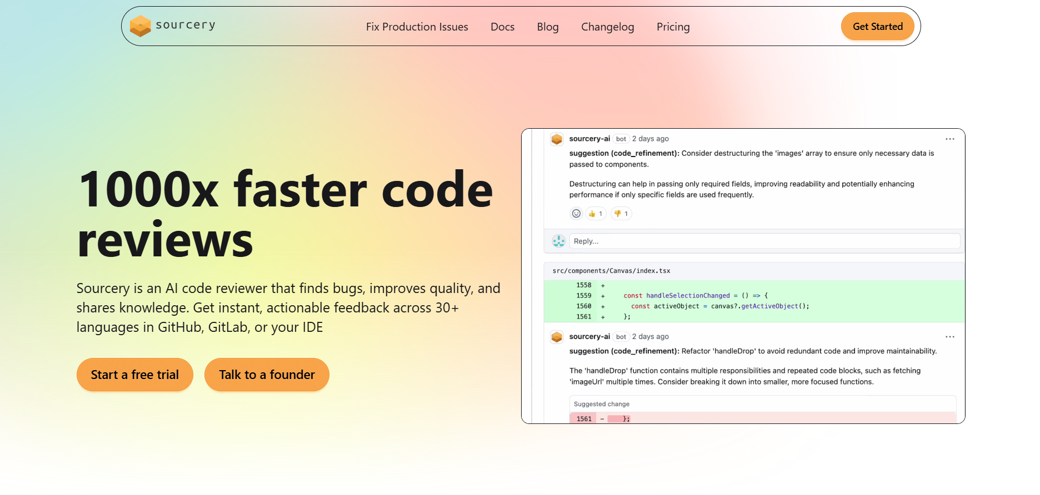
Task: Click the sourcery-ai avatar on first comment
Action: pos(557,139)
